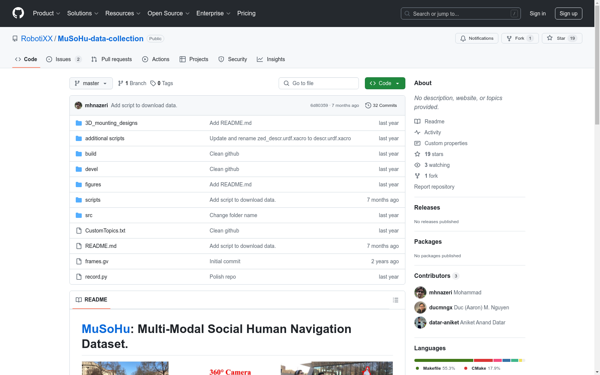Screen dimensions: 600x375
Task: Click the Sign up button
Action: pos(568,13)
